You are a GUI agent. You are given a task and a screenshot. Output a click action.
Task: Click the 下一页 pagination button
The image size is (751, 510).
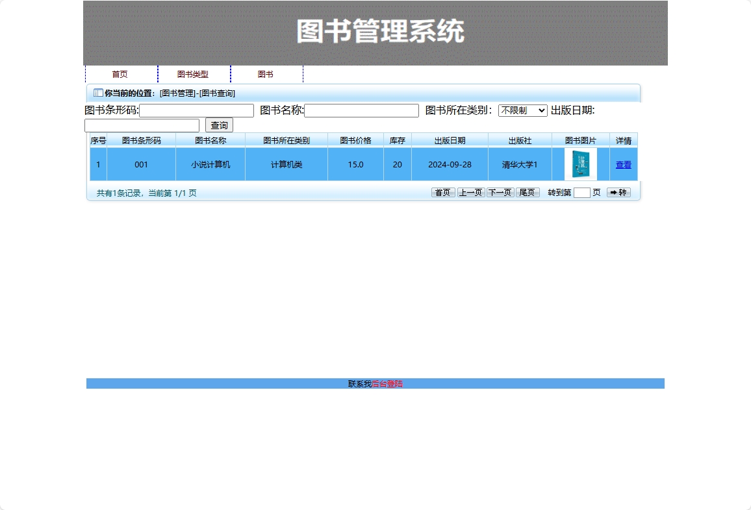499,192
